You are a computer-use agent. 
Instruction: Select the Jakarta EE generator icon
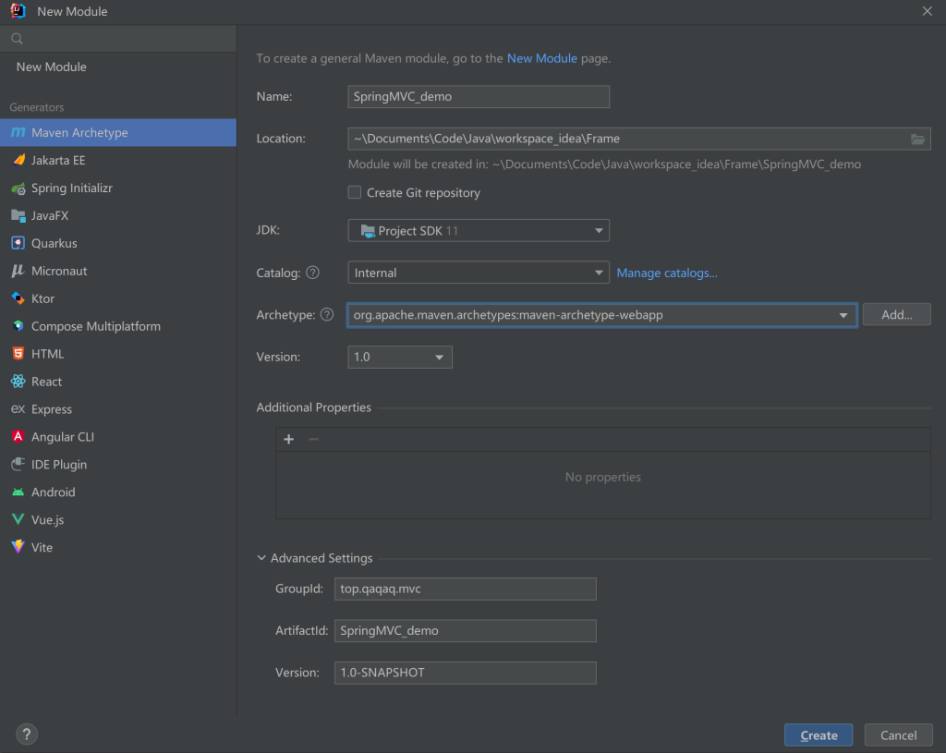click(x=18, y=160)
